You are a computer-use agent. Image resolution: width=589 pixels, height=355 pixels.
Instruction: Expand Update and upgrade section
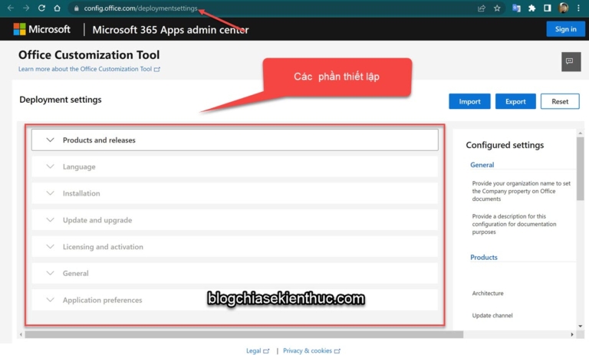235,220
